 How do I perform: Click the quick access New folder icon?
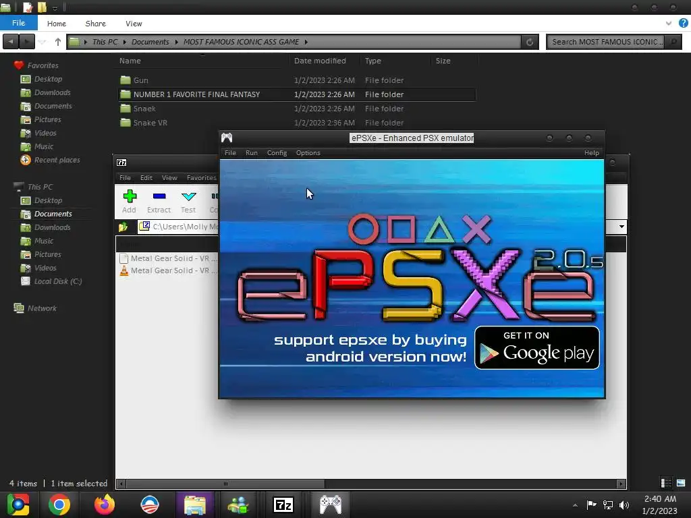[42, 7]
